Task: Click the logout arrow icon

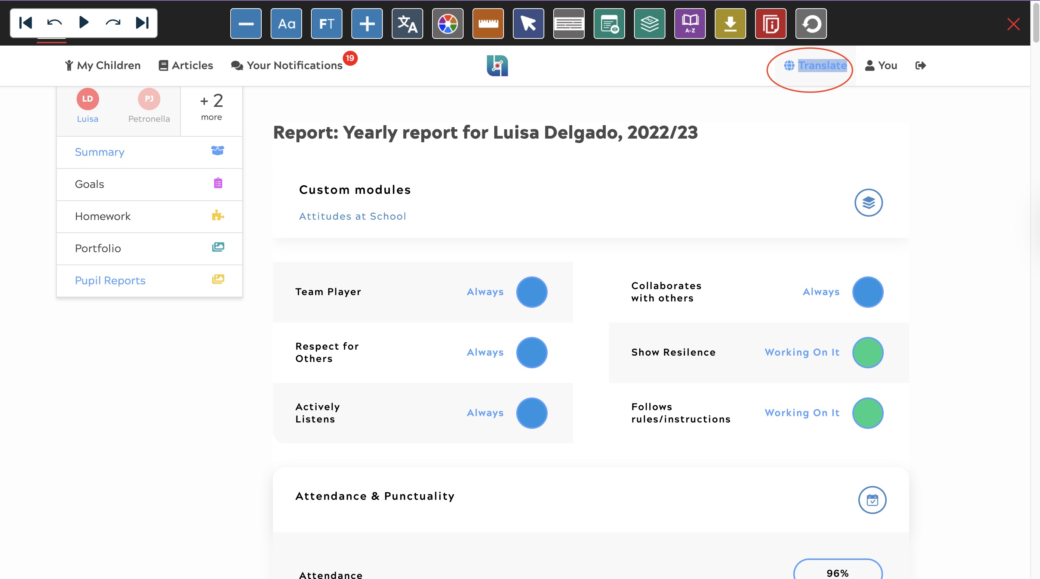Action: [x=920, y=65]
